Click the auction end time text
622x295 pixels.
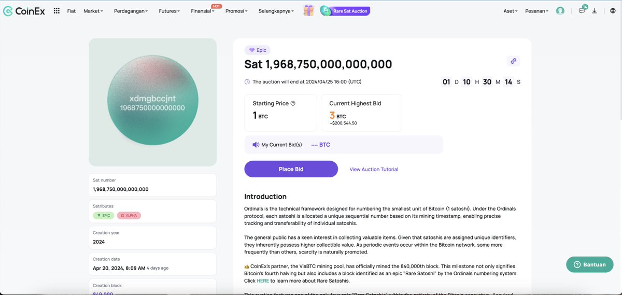pos(307,82)
